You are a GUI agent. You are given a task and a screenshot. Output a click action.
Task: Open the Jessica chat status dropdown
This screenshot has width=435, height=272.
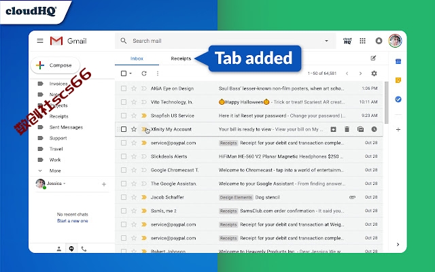pyautogui.click(x=65, y=184)
